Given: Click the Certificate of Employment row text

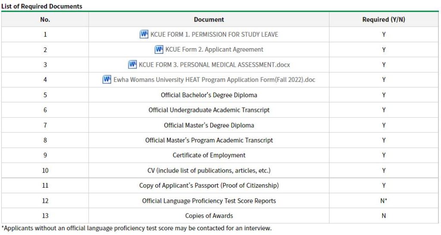Looking at the screenshot, I should click(x=209, y=155).
